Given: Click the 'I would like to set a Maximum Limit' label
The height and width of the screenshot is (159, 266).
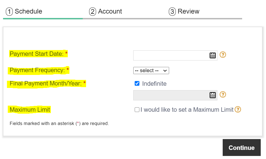Looking at the screenshot, I should [x=187, y=110].
